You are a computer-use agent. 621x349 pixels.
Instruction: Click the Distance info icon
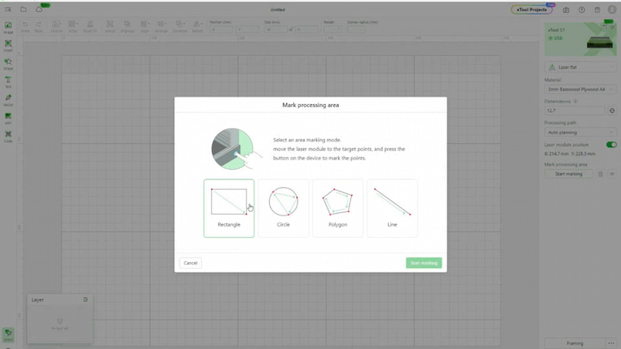tap(575, 102)
